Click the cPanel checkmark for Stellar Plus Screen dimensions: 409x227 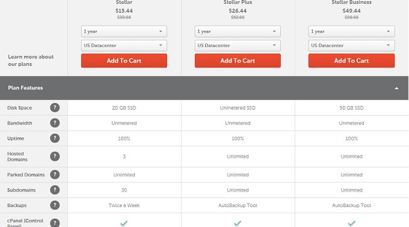[238, 223]
